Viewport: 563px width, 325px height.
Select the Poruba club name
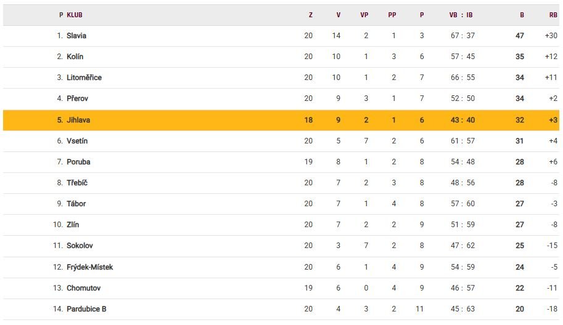tap(78, 162)
